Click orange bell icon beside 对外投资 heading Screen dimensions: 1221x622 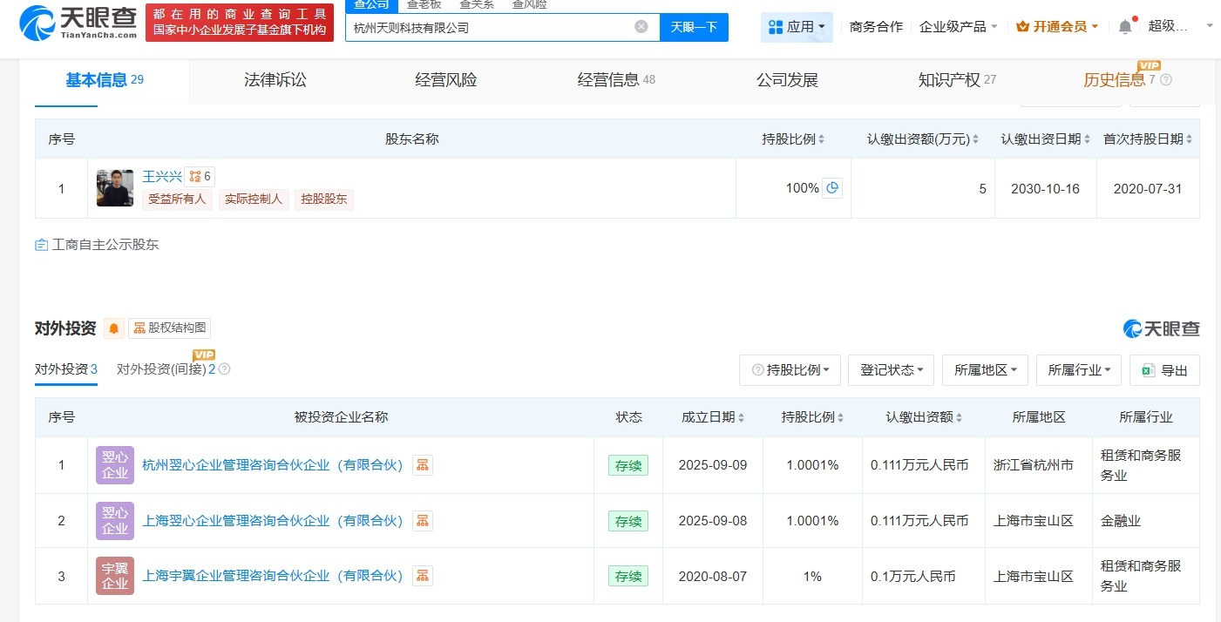tap(113, 328)
